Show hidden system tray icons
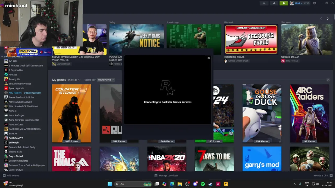Image resolution: width=335 pixels, height=188 pixels. [294, 184]
